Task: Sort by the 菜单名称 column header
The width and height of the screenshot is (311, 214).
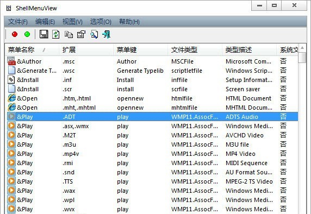Action: pyautogui.click(x=32, y=50)
